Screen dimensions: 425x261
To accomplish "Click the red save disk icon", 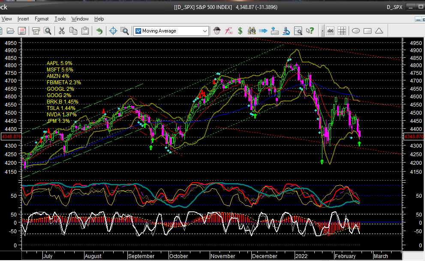I will point(21,31).
